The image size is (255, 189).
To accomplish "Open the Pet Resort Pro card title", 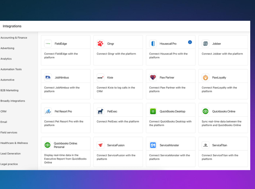I will (x=63, y=112).
